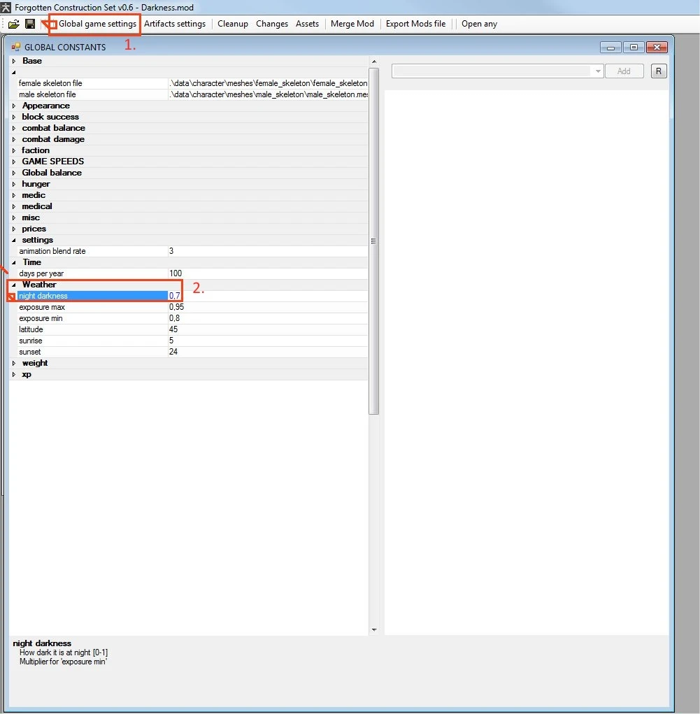
Task: Expand the GAME SPEEDS category
Action: click(x=15, y=162)
